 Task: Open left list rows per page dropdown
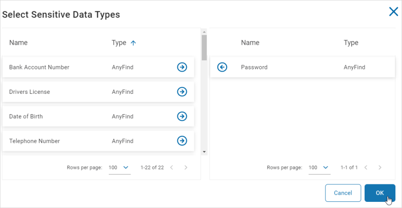pos(119,167)
